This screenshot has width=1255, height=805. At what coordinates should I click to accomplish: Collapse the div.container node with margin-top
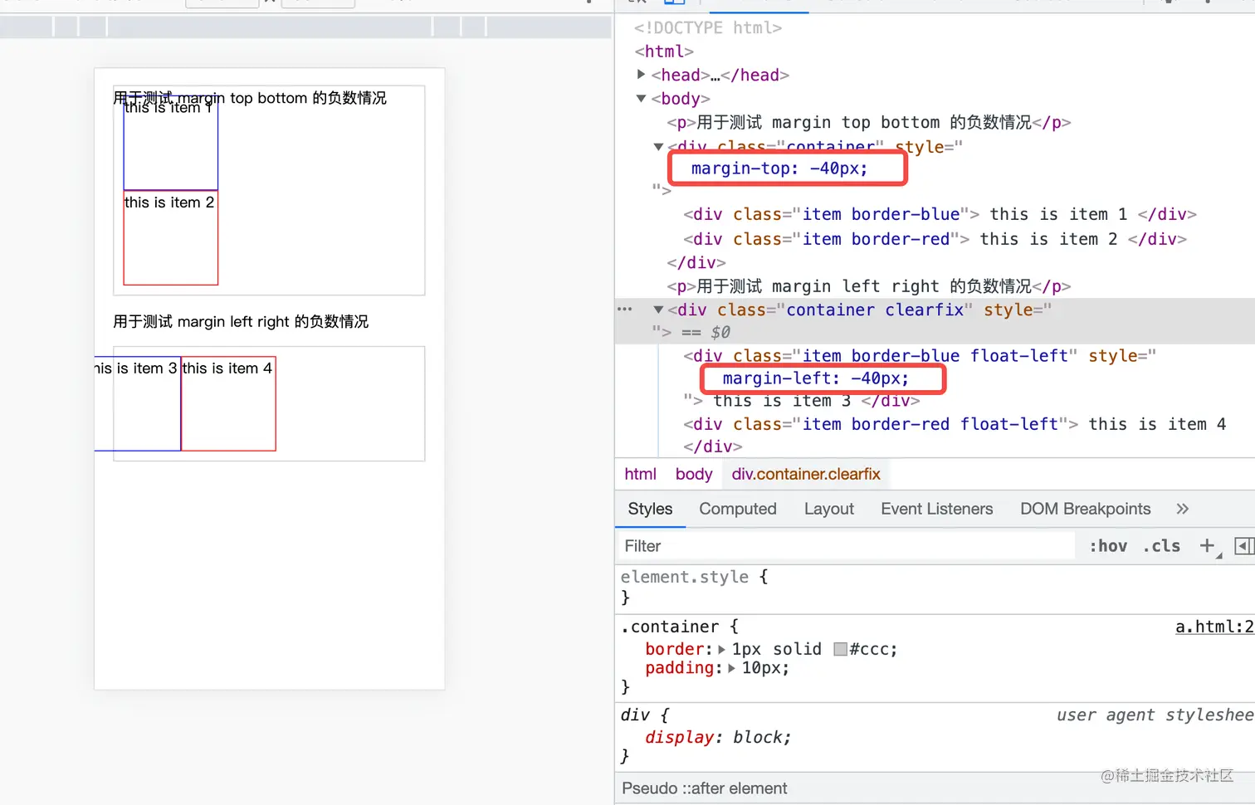(x=658, y=147)
